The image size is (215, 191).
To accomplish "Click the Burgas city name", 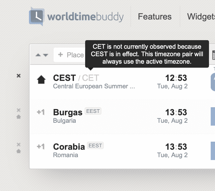I will [x=68, y=112].
